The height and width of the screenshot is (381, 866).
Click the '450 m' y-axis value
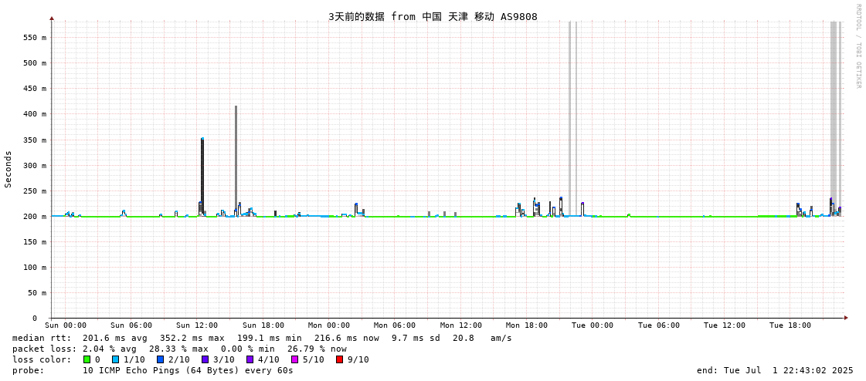[35, 88]
